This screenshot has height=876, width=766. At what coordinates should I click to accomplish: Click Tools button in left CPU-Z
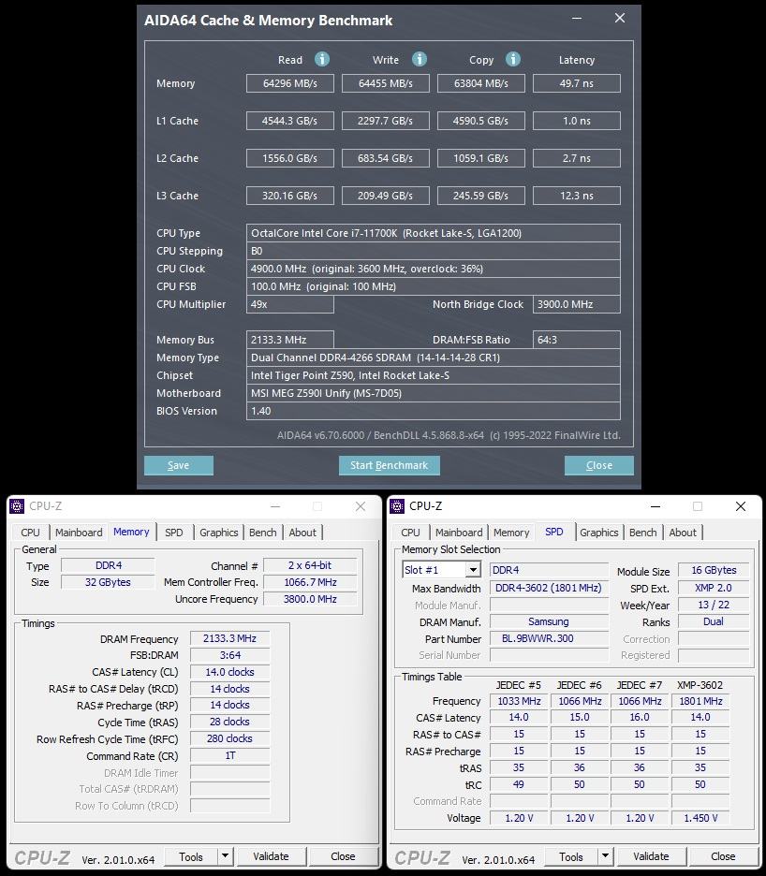pos(191,856)
